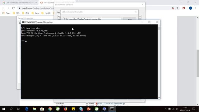The image size is (199, 112).
Task: Open the Java bookmark folder
Action: click(x=35, y=13)
